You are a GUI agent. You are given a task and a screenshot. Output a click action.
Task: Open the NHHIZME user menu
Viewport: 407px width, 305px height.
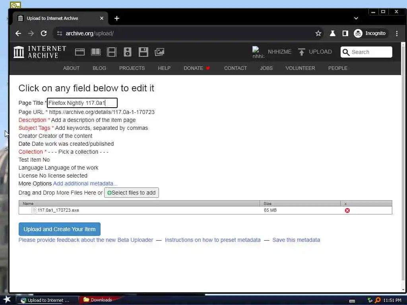pyautogui.click(x=279, y=52)
